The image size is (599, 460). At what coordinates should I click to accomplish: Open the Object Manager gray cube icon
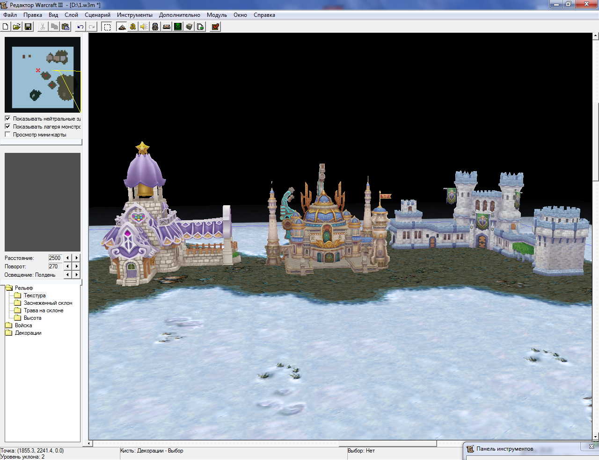[x=189, y=27]
